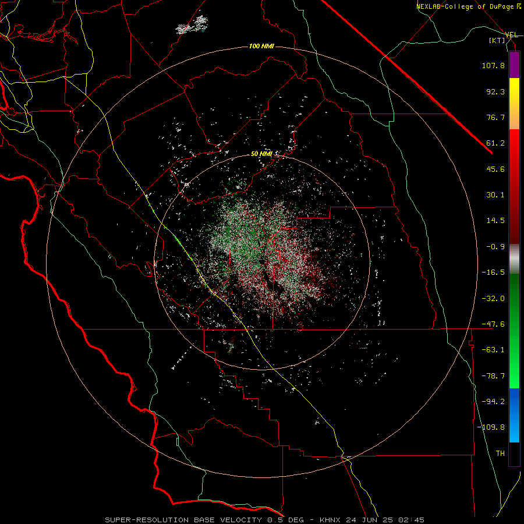The height and width of the screenshot is (524, 524).
Task: Click the VEL legend title
Action: [511, 35]
